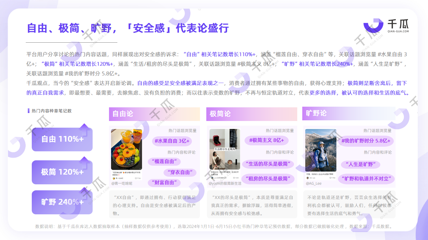Click the “XX的尽头是极简” description paragraph

point(252,205)
